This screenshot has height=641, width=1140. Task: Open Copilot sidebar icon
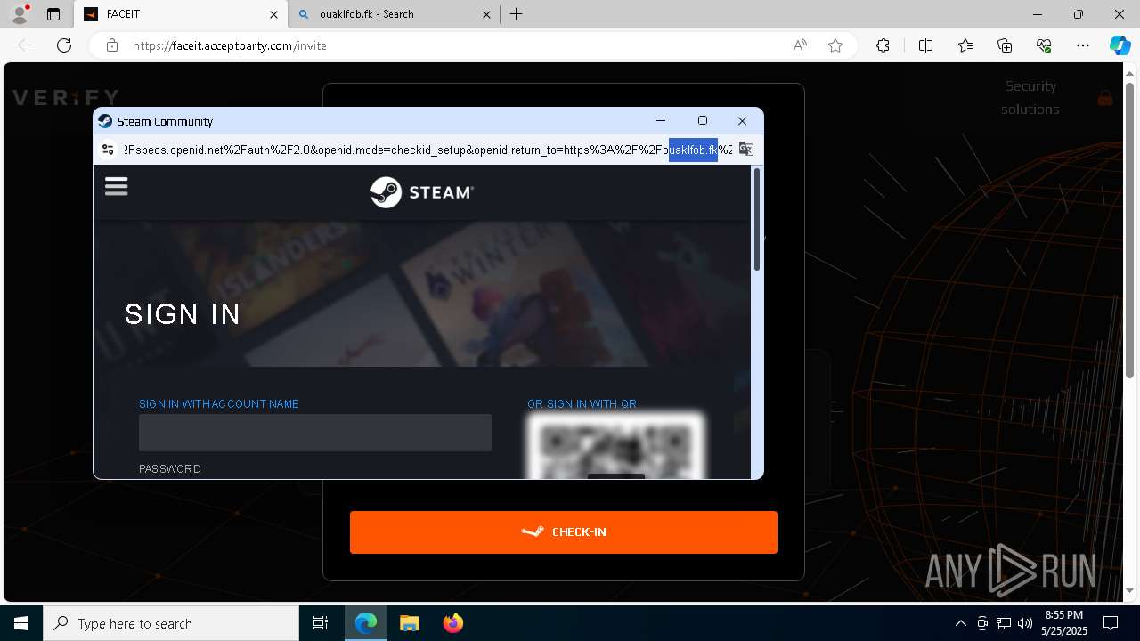[x=1120, y=45]
